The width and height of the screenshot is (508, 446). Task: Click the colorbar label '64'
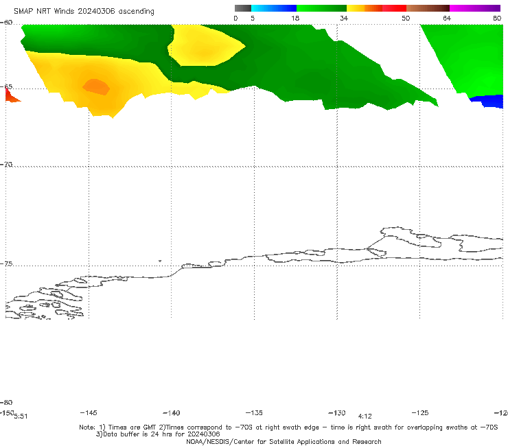tap(447, 19)
